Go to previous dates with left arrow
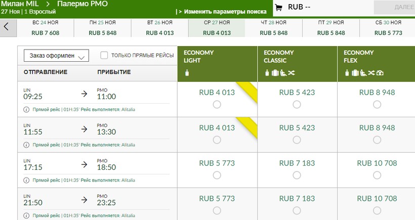The height and width of the screenshot is (220, 415). [x=7, y=27]
